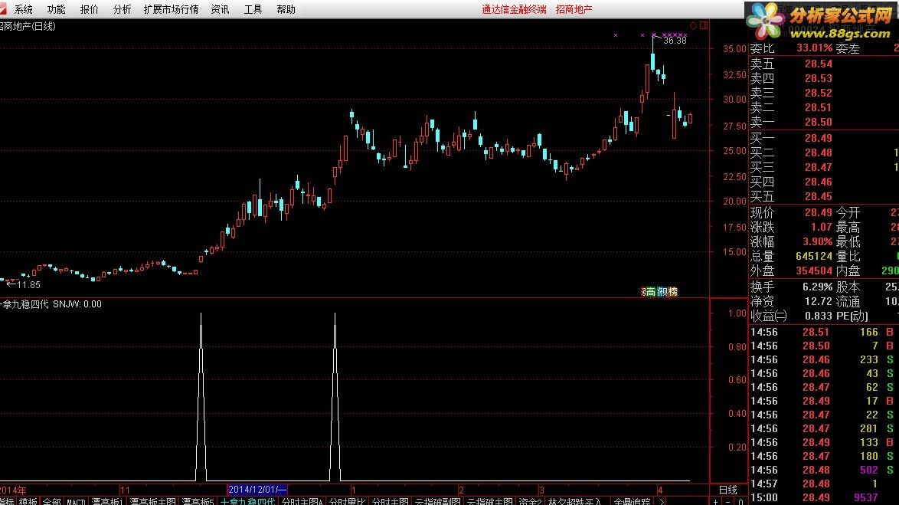Click the 十拿九稳四代 SNJW: 0.00 indicator label
The height and width of the screenshot is (505, 899).
[51, 304]
